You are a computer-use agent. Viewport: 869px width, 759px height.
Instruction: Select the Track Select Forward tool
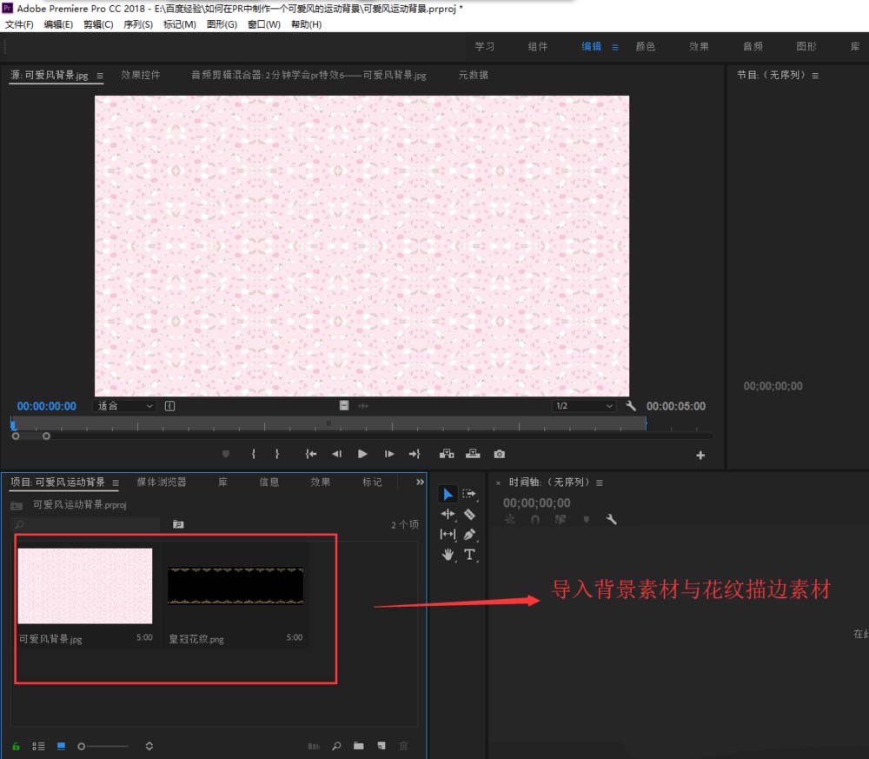point(469,494)
